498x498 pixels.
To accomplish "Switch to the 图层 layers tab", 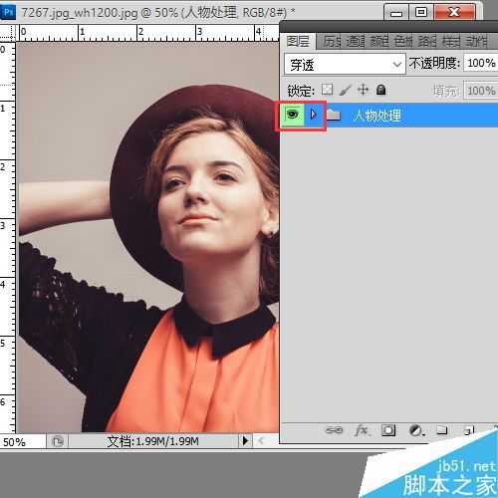I will (x=298, y=42).
